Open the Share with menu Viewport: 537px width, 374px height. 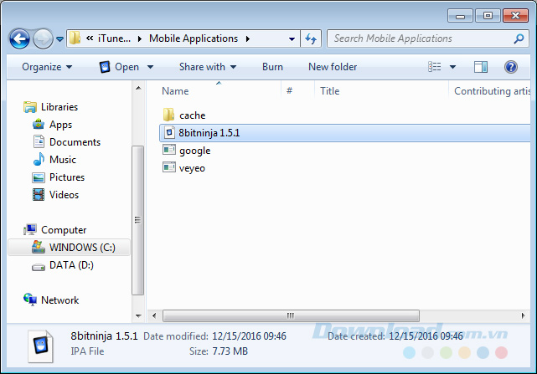point(208,67)
